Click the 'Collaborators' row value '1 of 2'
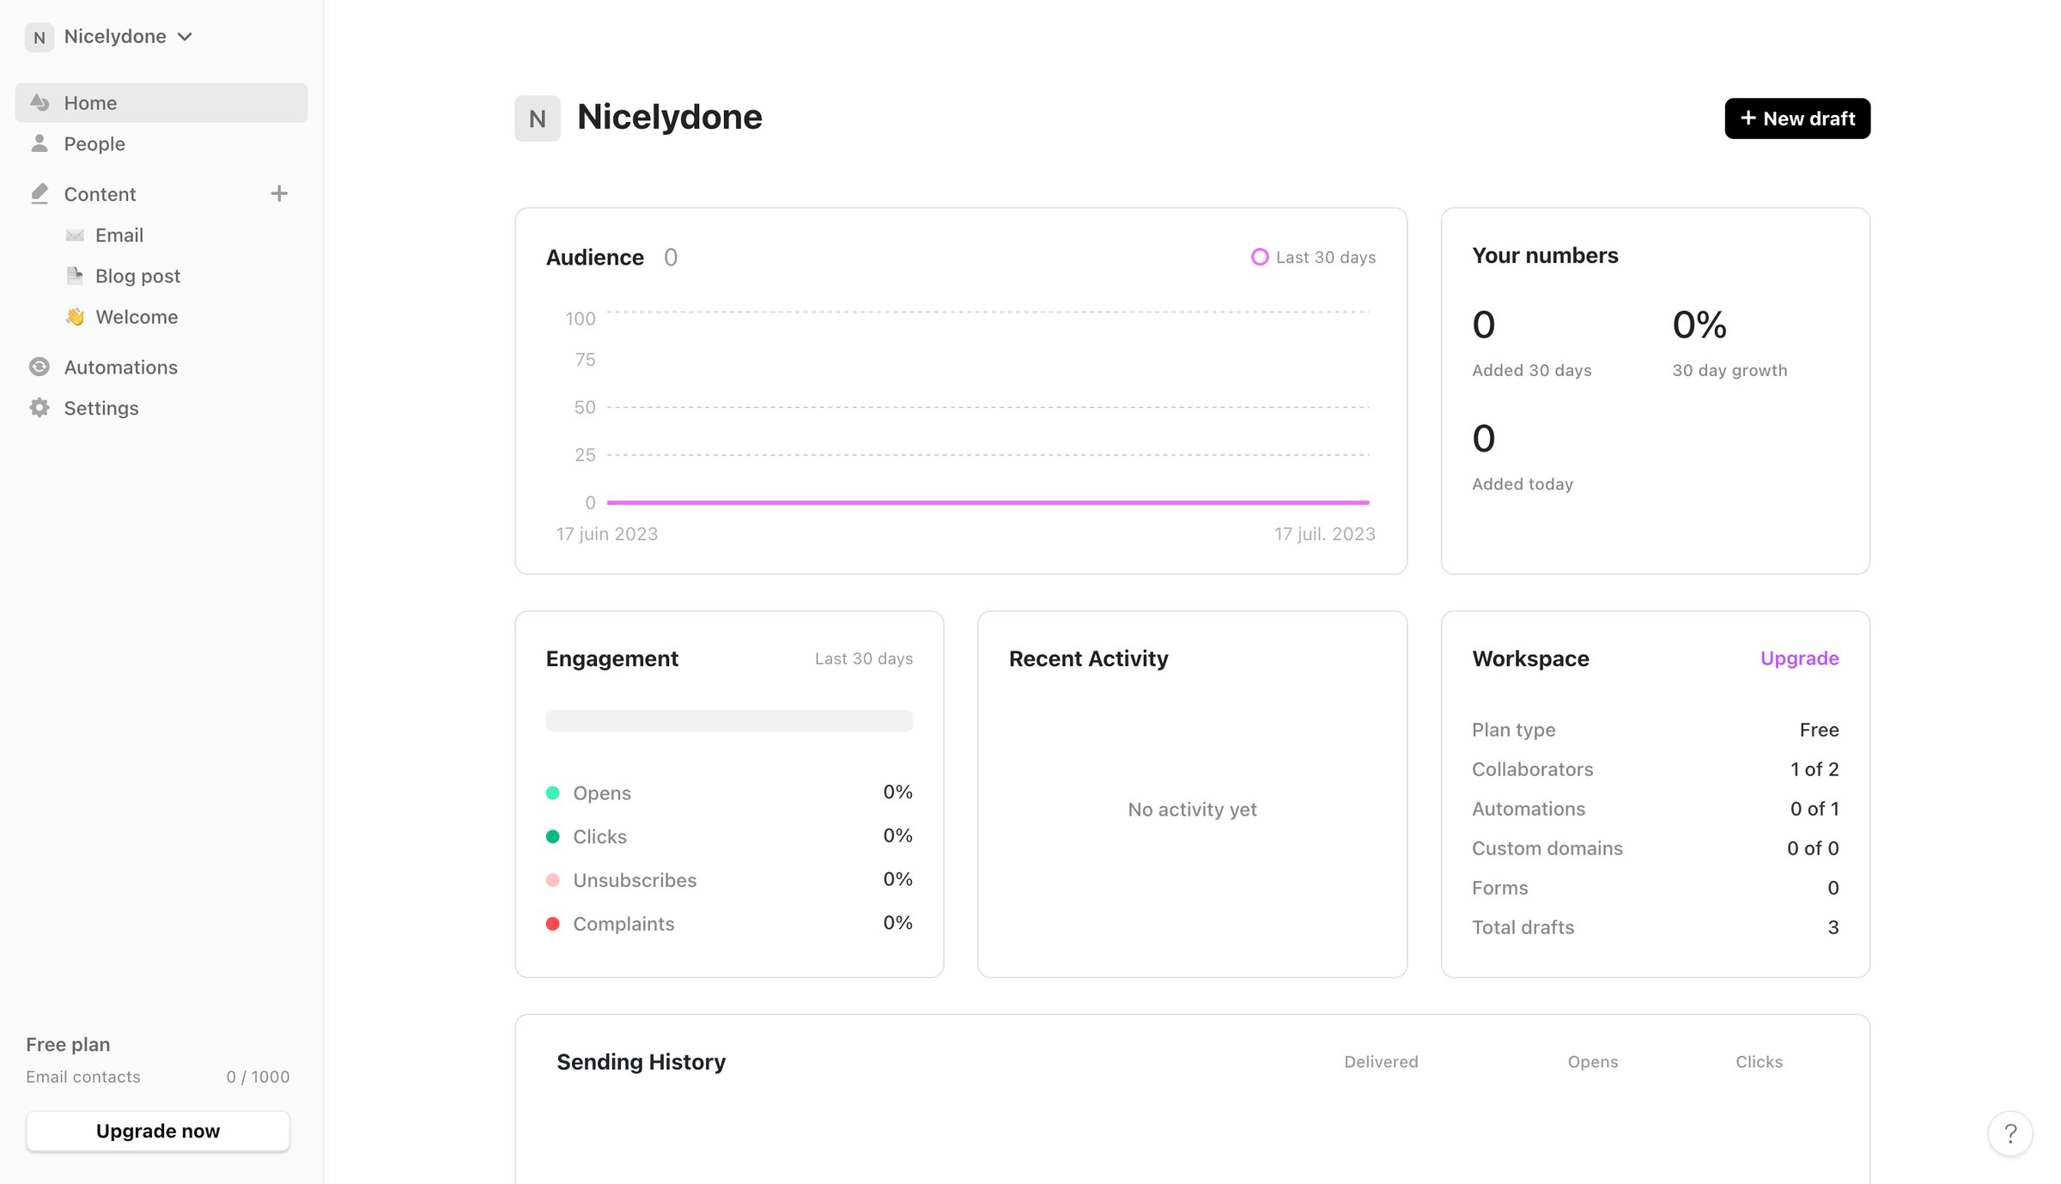Viewport: 2061px width, 1184px height. click(x=1815, y=769)
